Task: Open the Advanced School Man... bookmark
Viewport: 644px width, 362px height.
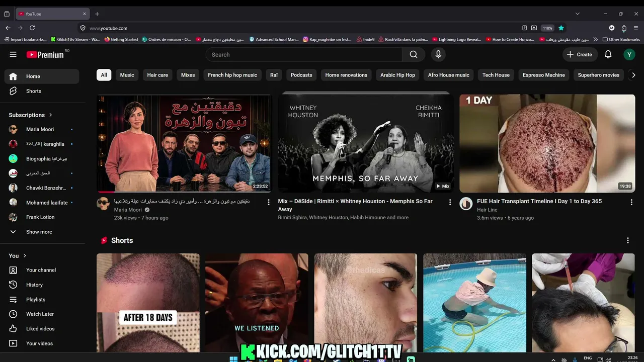Action: [x=274, y=39]
